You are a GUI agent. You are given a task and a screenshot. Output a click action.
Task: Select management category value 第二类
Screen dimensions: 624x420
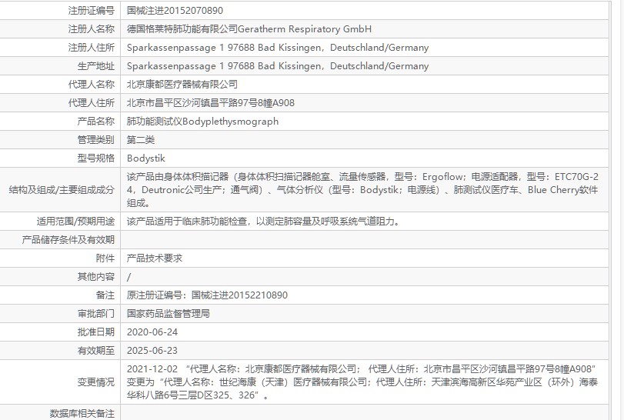pyautogui.click(x=141, y=139)
